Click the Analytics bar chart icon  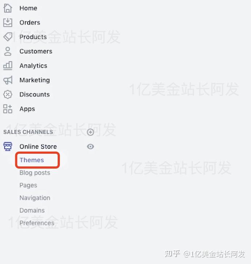tap(8, 66)
